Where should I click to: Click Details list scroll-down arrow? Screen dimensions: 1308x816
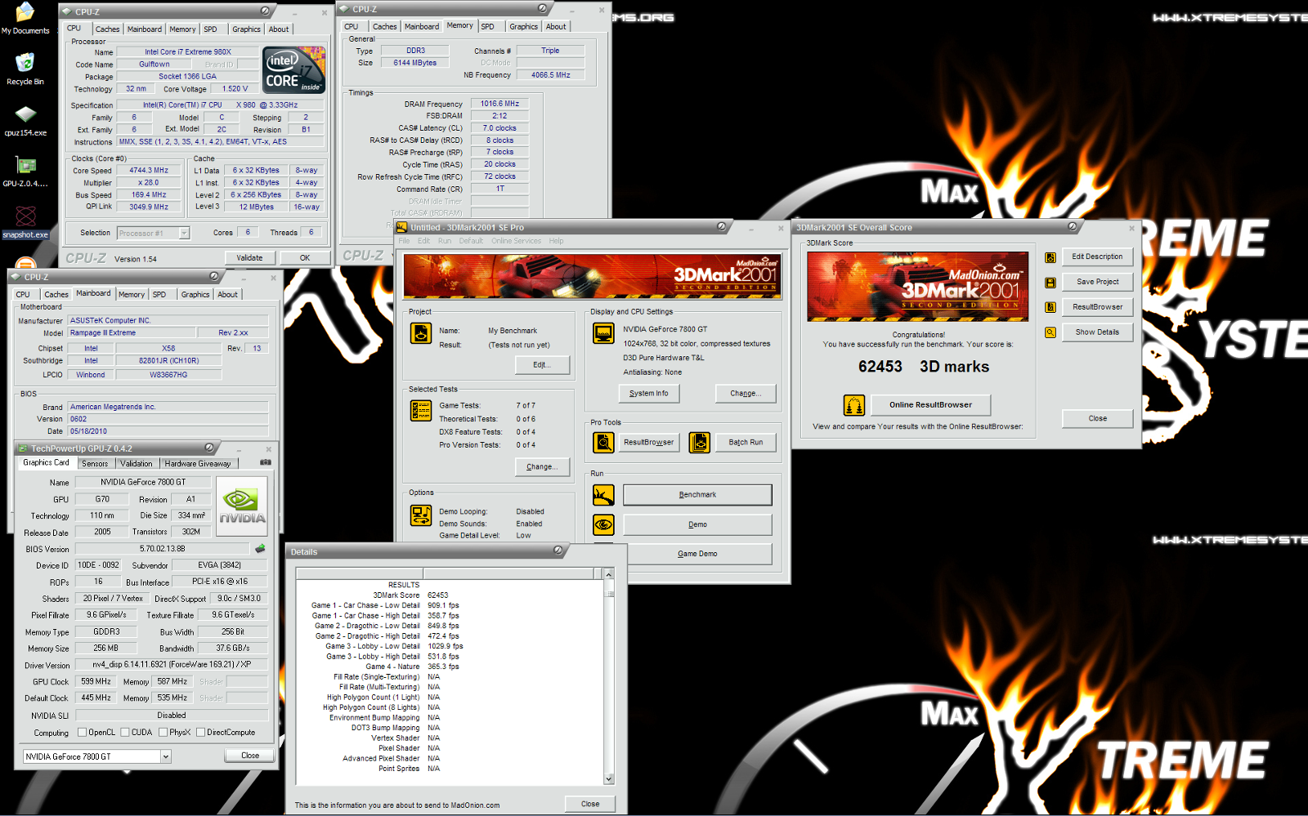pyautogui.click(x=608, y=778)
